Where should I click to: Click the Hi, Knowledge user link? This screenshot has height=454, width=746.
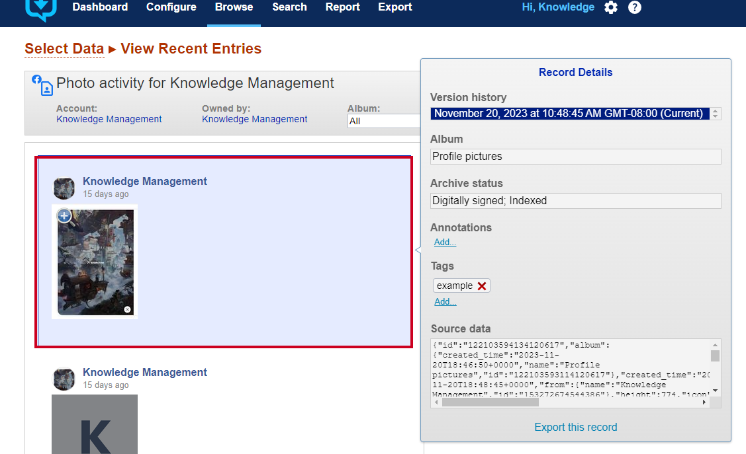[x=558, y=7]
